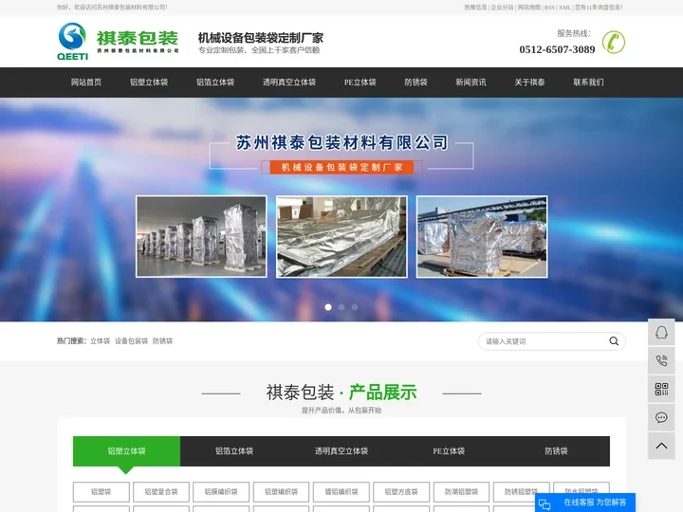Open banner photo of foil sheet on pallet
This screenshot has width=683, height=512.
[341, 236]
